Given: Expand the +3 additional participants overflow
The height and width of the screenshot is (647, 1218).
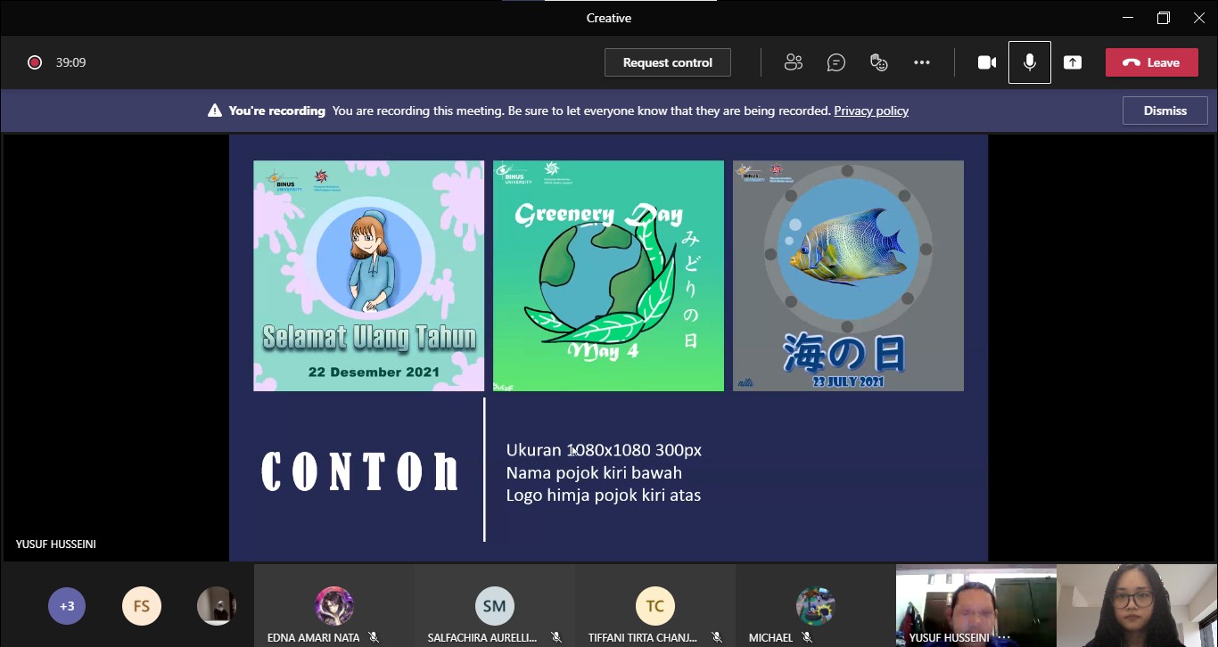Looking at the screenshot, I should (67, 606).
